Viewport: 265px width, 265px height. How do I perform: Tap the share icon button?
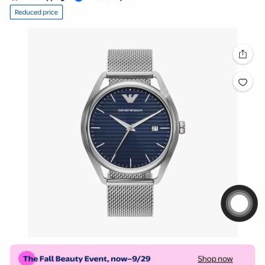pos(242,54)
